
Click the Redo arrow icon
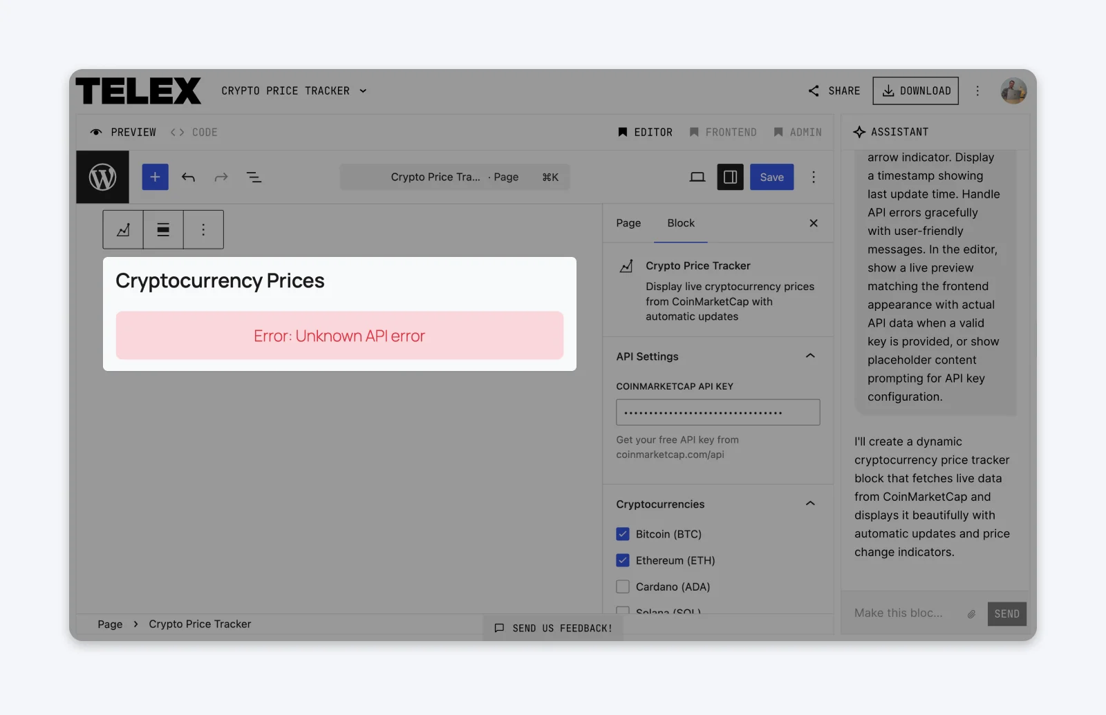click(221, 177)
